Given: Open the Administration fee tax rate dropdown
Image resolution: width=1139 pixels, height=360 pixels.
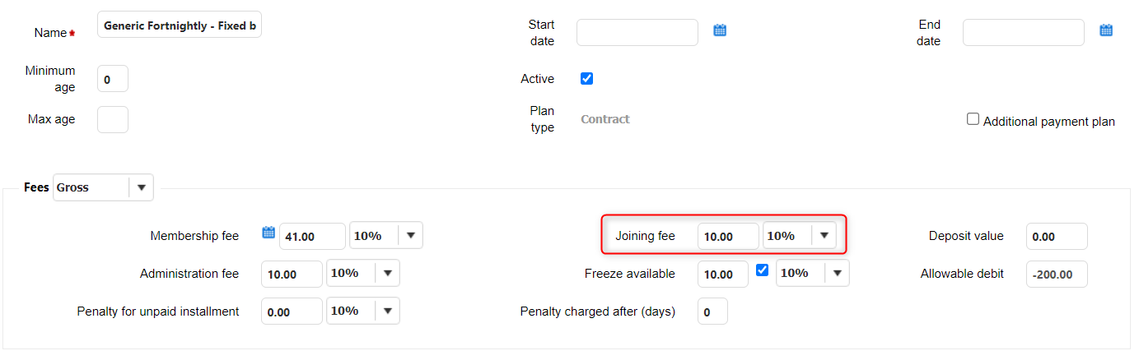Looking at the screenshot, I should tap(387, 273).
